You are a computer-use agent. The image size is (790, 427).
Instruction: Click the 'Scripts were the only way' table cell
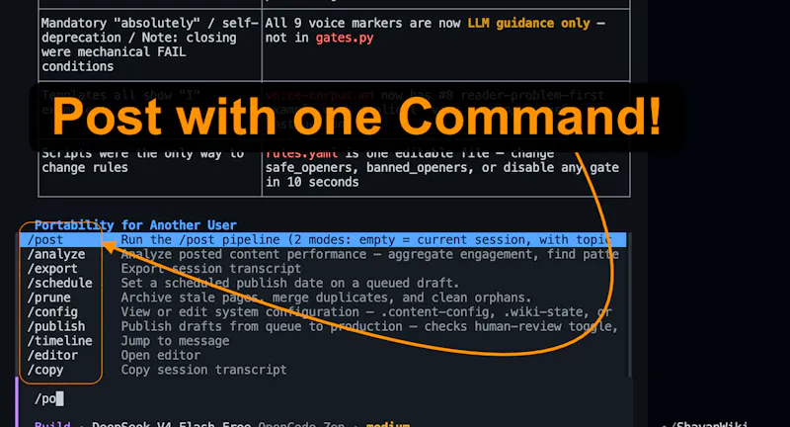tap(150, 168)
